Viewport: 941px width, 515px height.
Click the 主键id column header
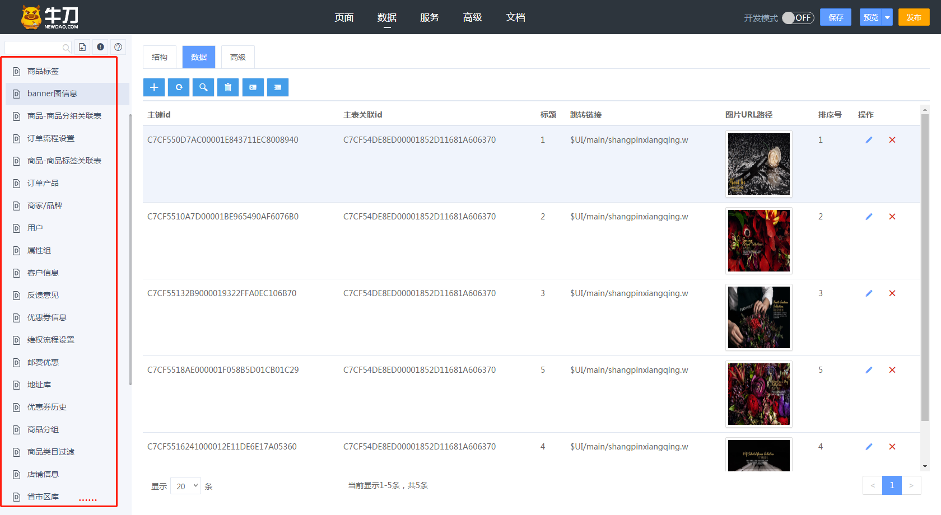pyautogui.click(x=159, y=115)
